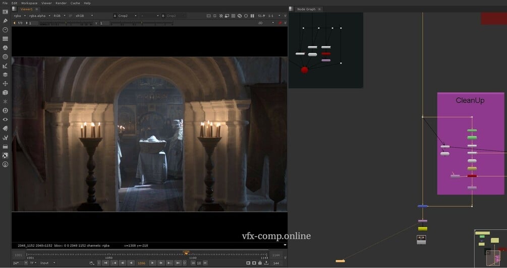Open the Input frame range source dropdown
This screenshot has height=268, width=507.
coord(47,263)
